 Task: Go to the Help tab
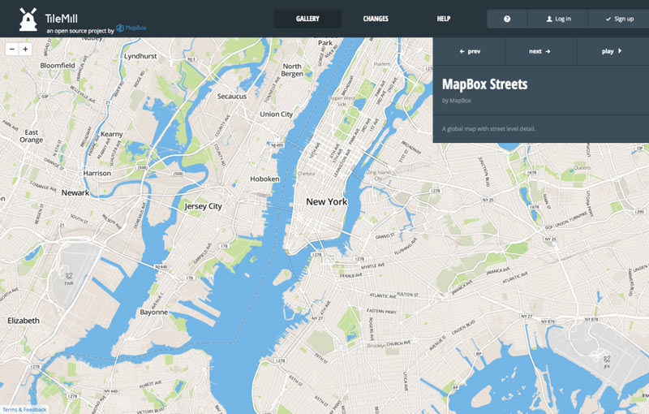pos(443,19)
